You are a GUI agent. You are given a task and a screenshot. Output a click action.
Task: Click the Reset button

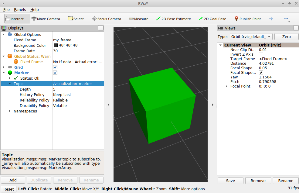tap(8, 189)
